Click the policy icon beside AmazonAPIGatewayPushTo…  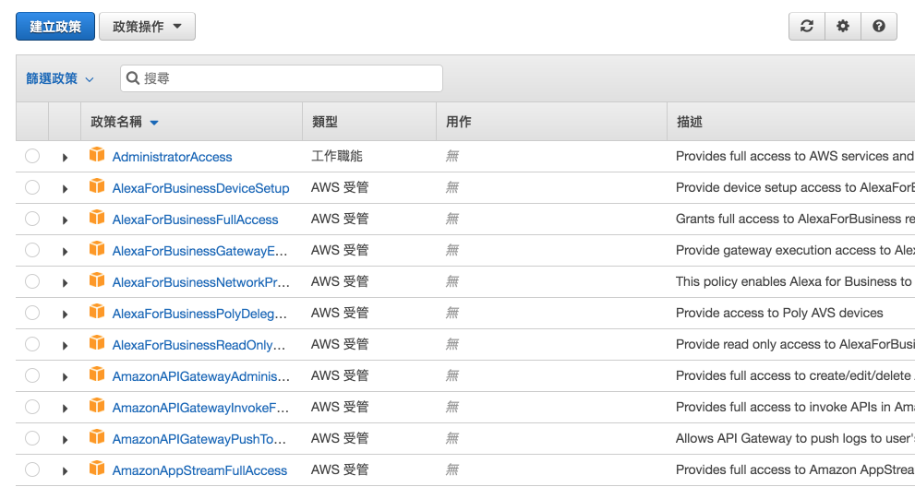tap(97, 437)
